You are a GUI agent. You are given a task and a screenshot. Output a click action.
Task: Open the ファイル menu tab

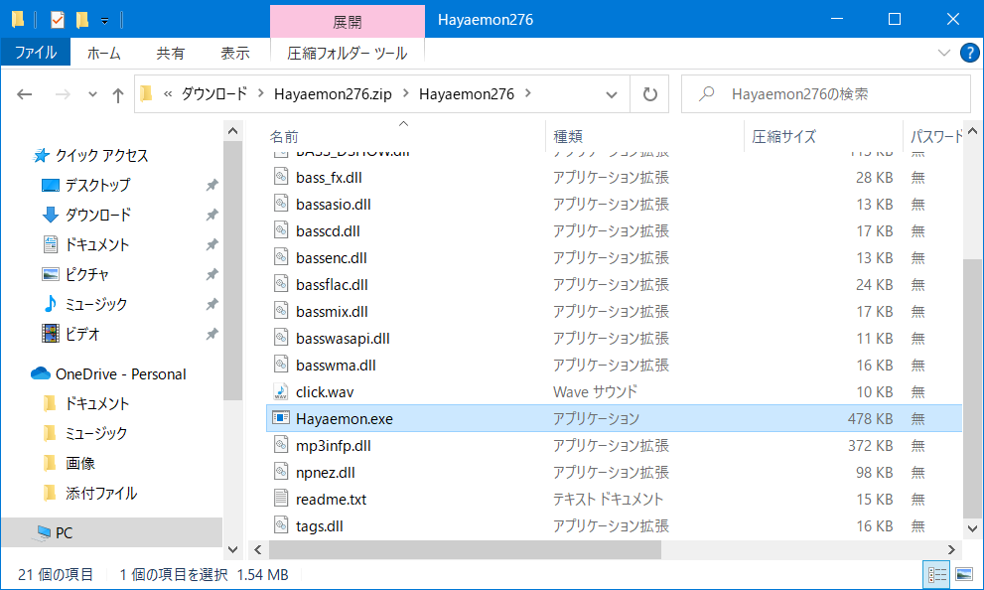click(36, 53)
